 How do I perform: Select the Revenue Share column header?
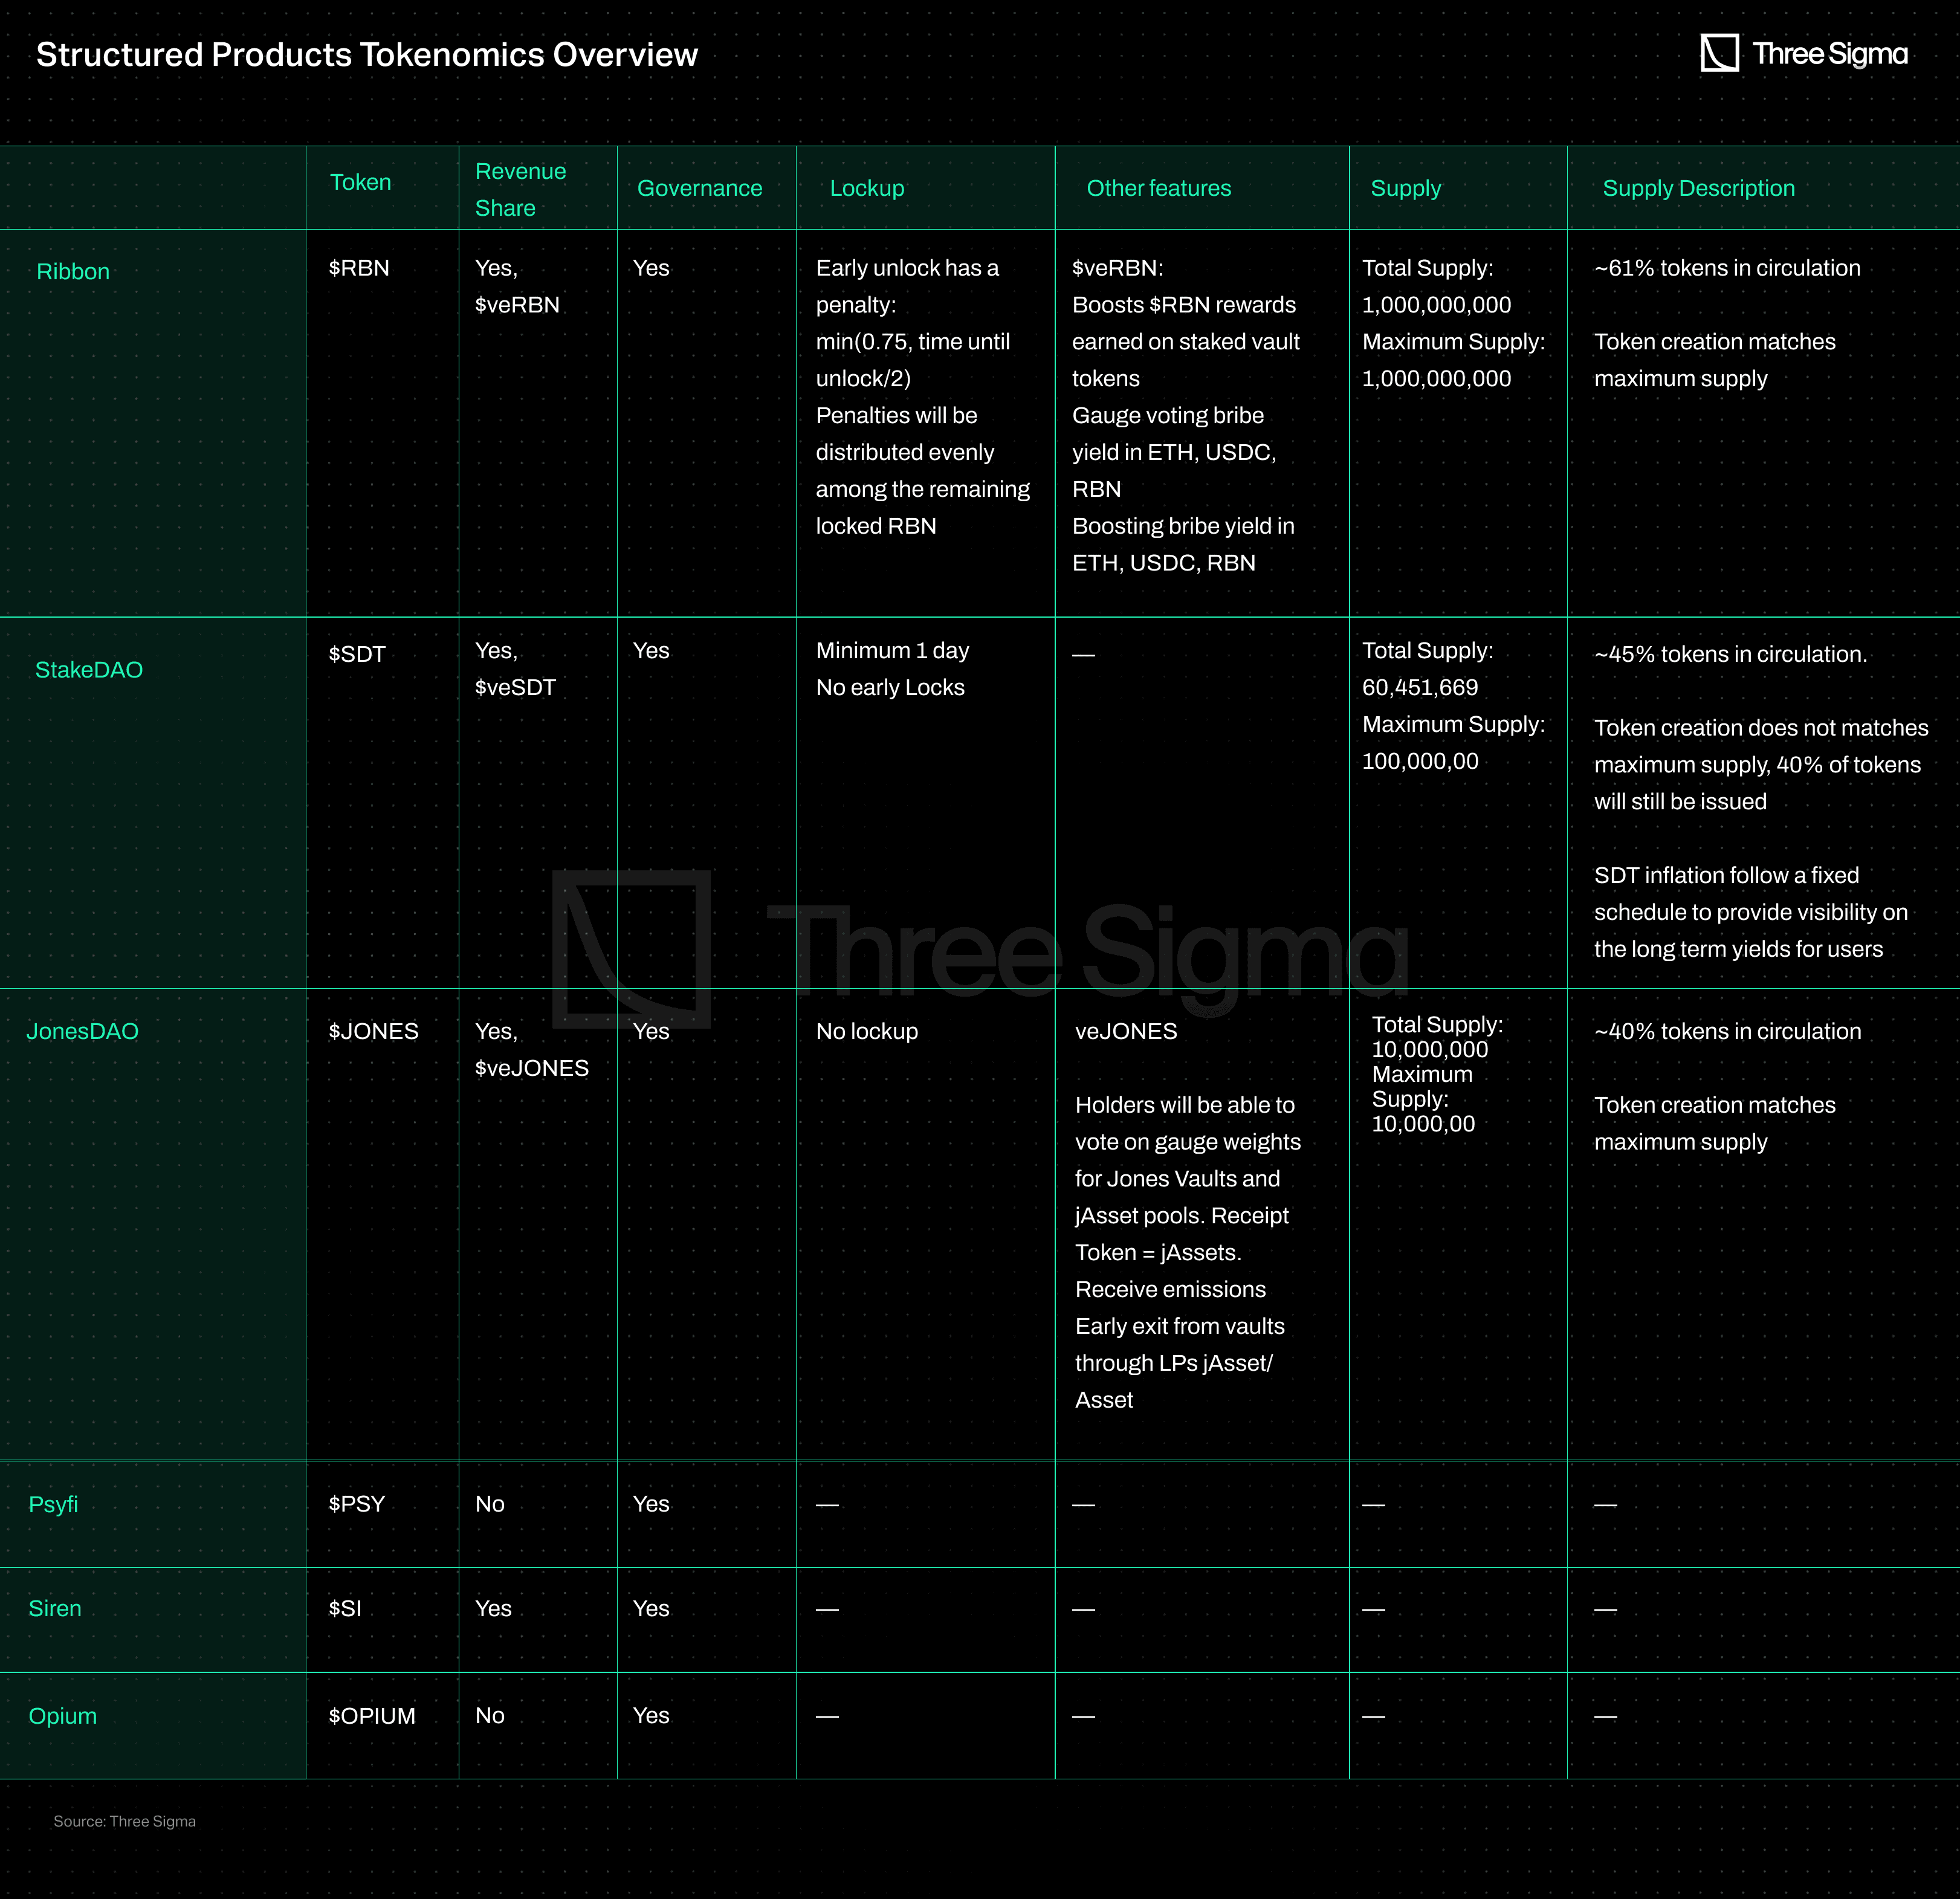[x=520, y=189]
